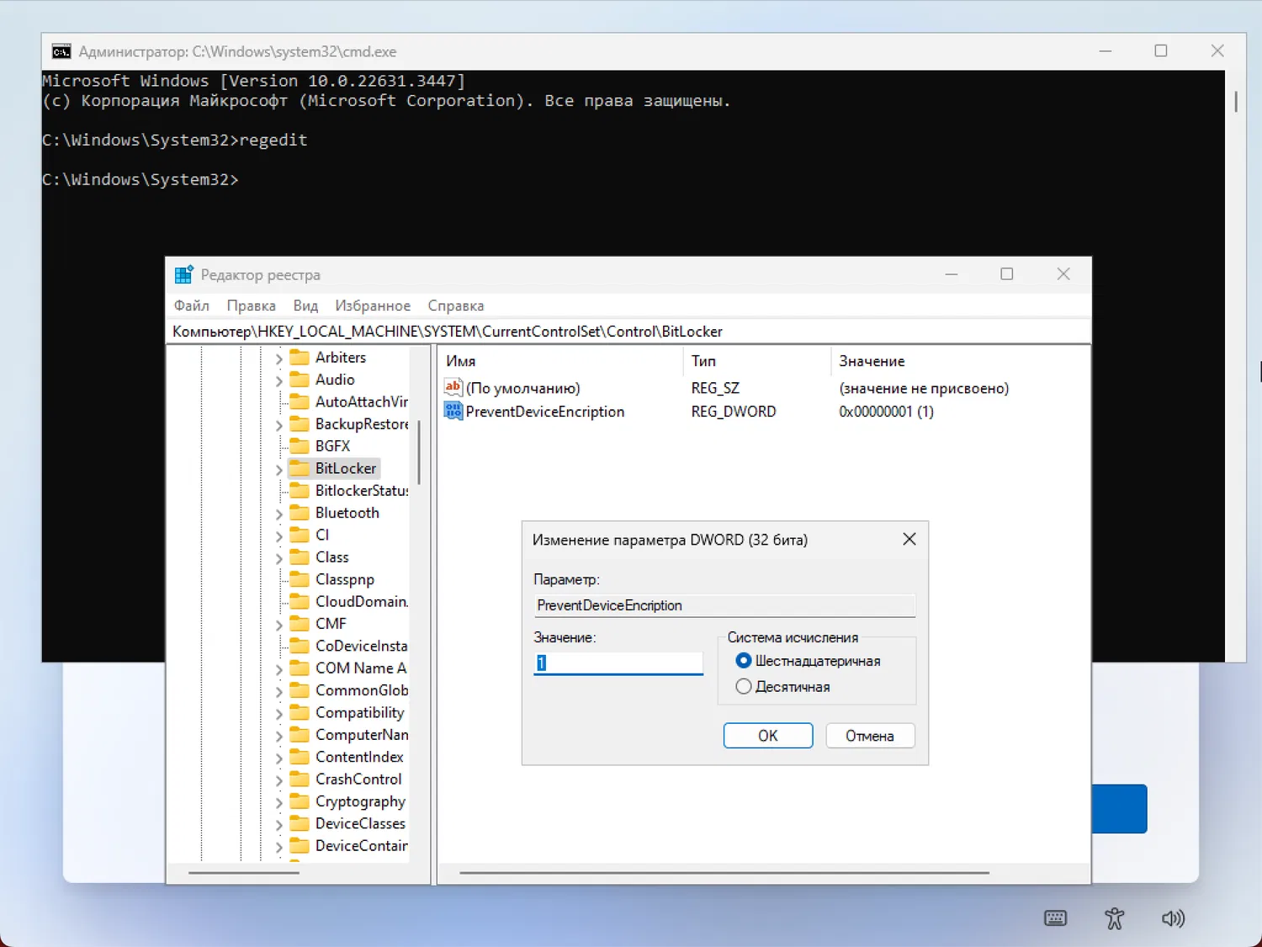Click the Audio folder icon
Screen dimensions: 1262x947
point(300,380)
